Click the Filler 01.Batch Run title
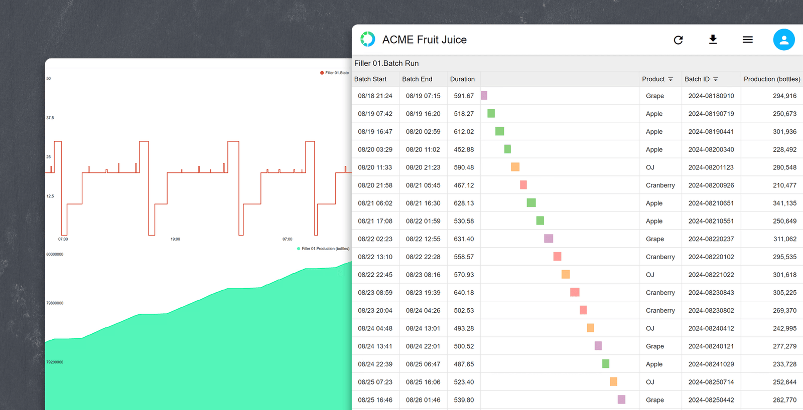This screenshot has width=803, height=410. click(386, 63)
